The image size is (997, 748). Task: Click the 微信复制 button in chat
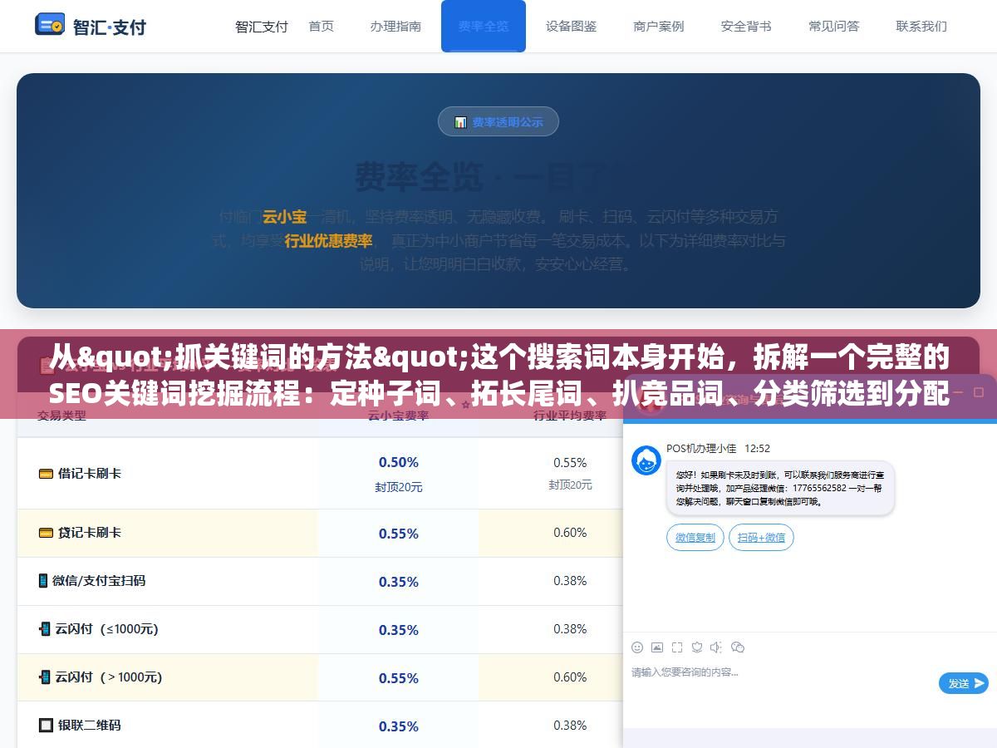(695, 538)
